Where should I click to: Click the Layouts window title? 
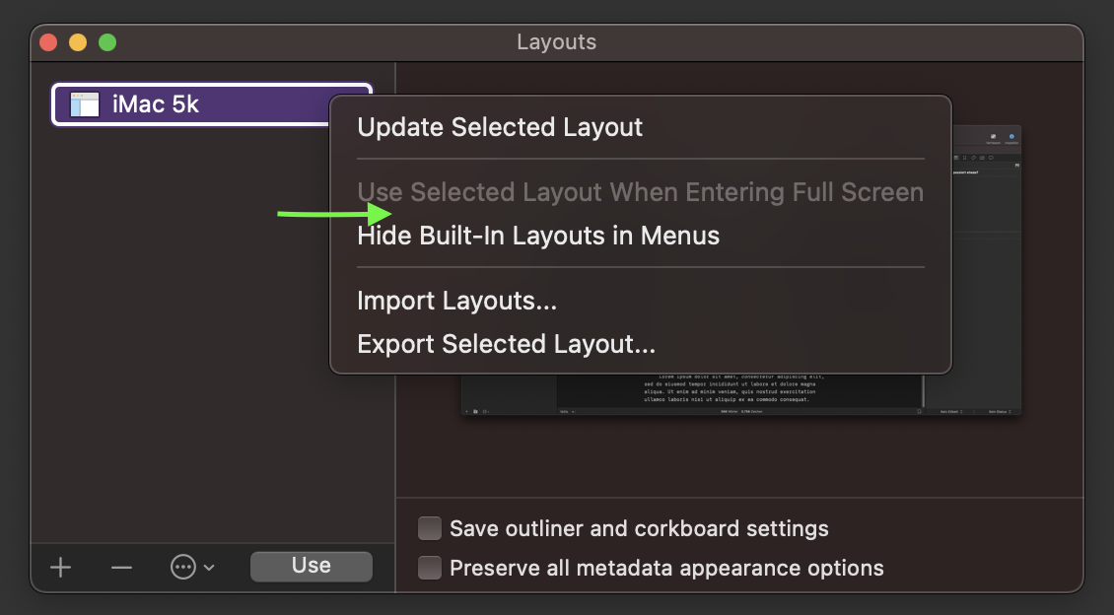(556, 42)
